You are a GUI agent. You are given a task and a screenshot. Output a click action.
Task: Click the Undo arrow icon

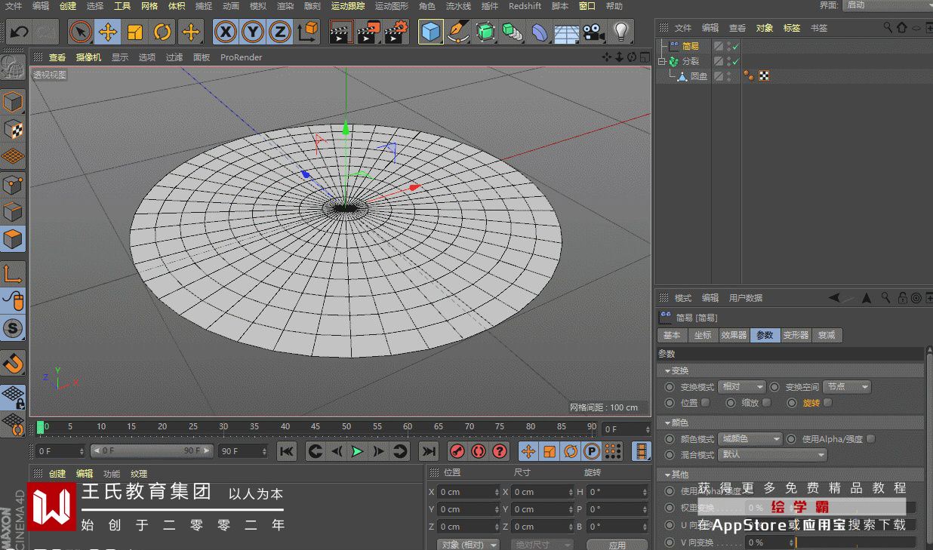(20, 32)
